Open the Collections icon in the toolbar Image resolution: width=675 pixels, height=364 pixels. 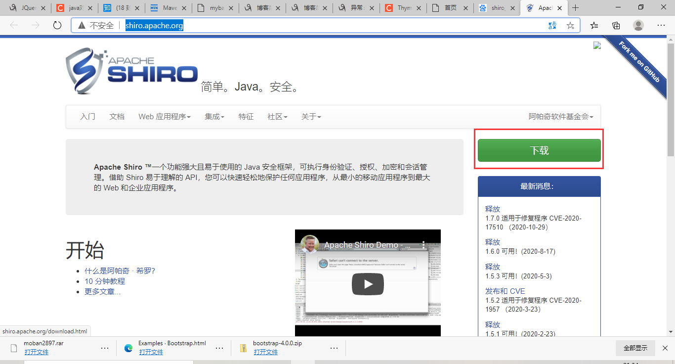click(x=616, y=26)
